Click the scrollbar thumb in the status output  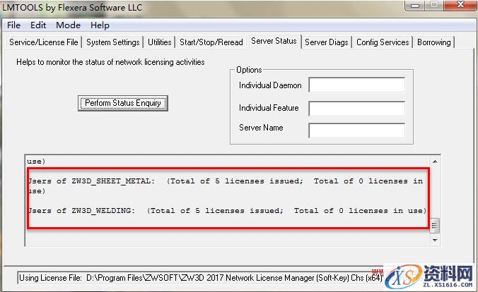435,225
